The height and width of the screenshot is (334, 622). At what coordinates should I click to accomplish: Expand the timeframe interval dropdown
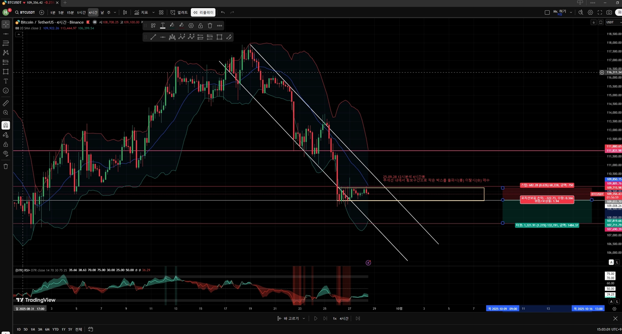click(x=115, y=12)
